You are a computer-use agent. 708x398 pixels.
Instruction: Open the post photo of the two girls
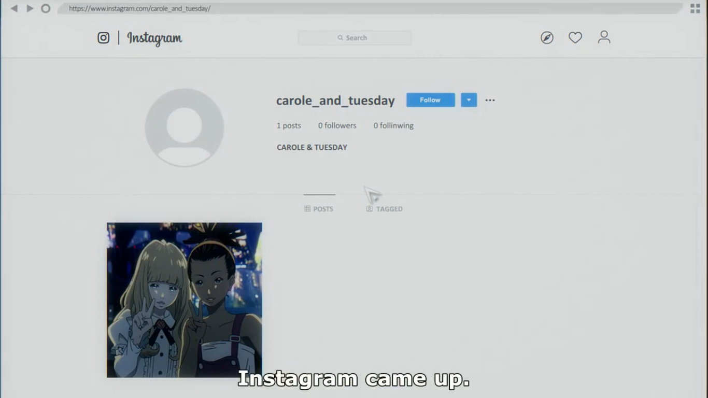click(185, 300)
